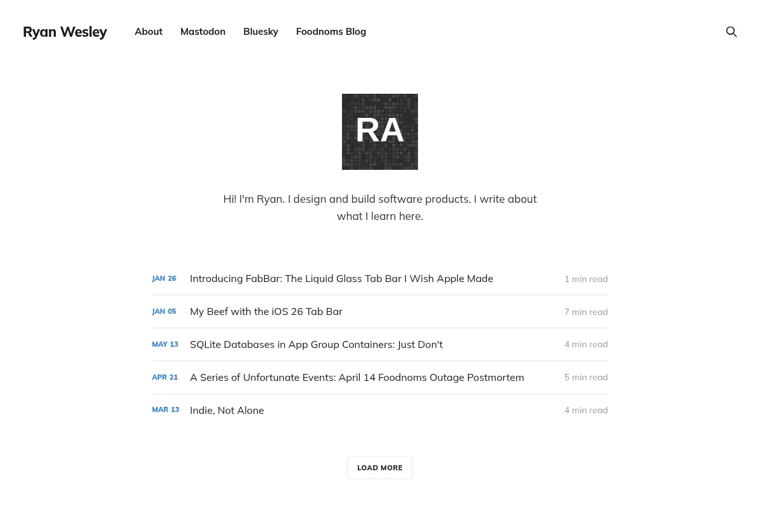Click the Load More button
Image resolution: width=760 pixels, height=507 pixels.
pyautogui.click(x=380, y=468)
